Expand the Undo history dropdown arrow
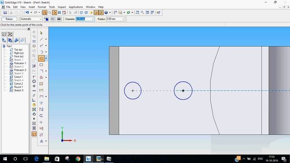 click(31, 13)
